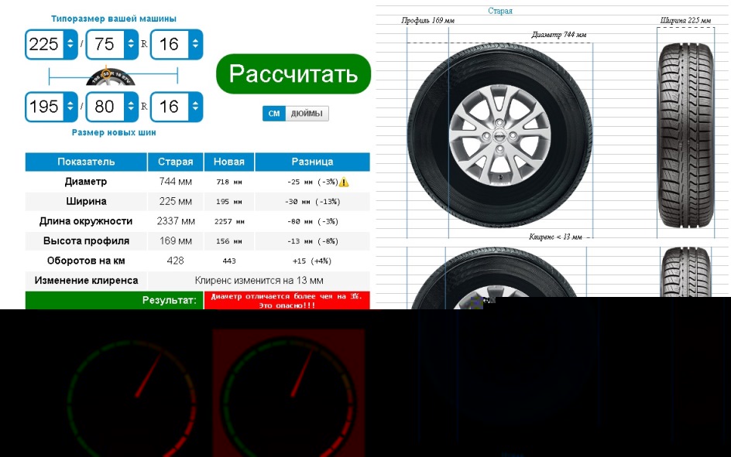Click the Старая label above the tire diagram
Viewport: 731px width, 457px height.
click(x=499, y=11)
